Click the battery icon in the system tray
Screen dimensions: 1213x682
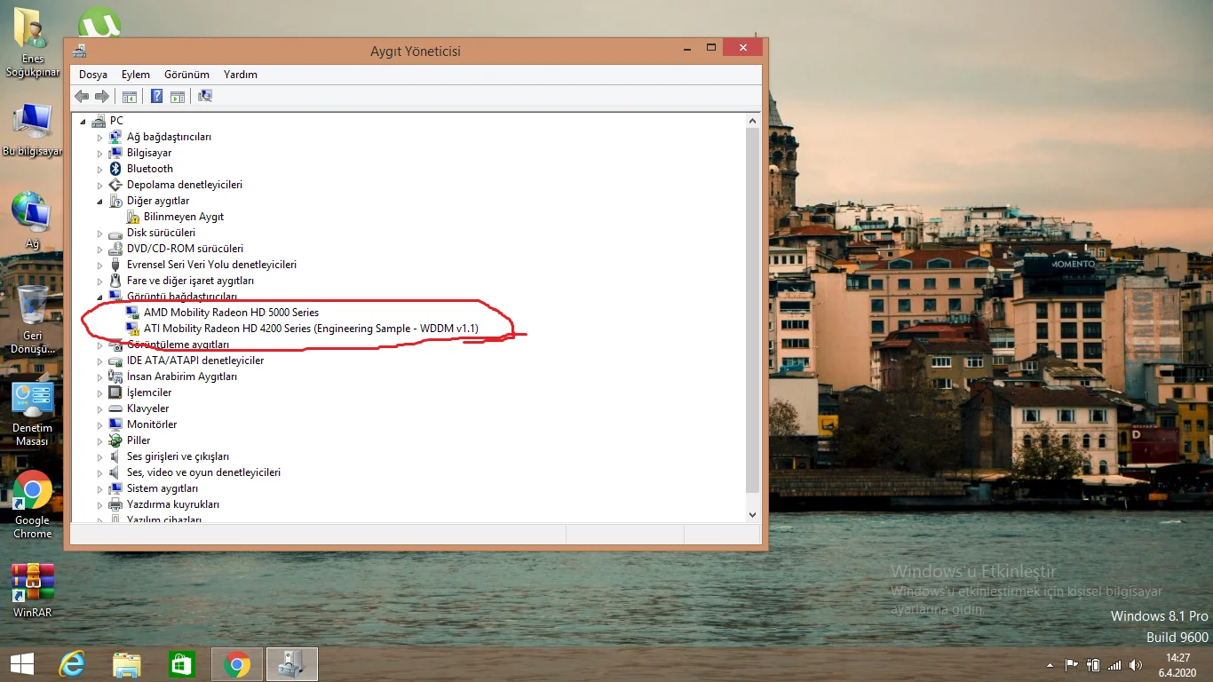point(1093,664)
